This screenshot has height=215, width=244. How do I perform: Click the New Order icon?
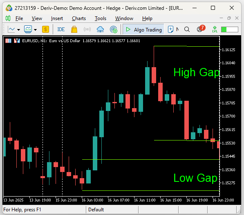click(x=170, y=29)
